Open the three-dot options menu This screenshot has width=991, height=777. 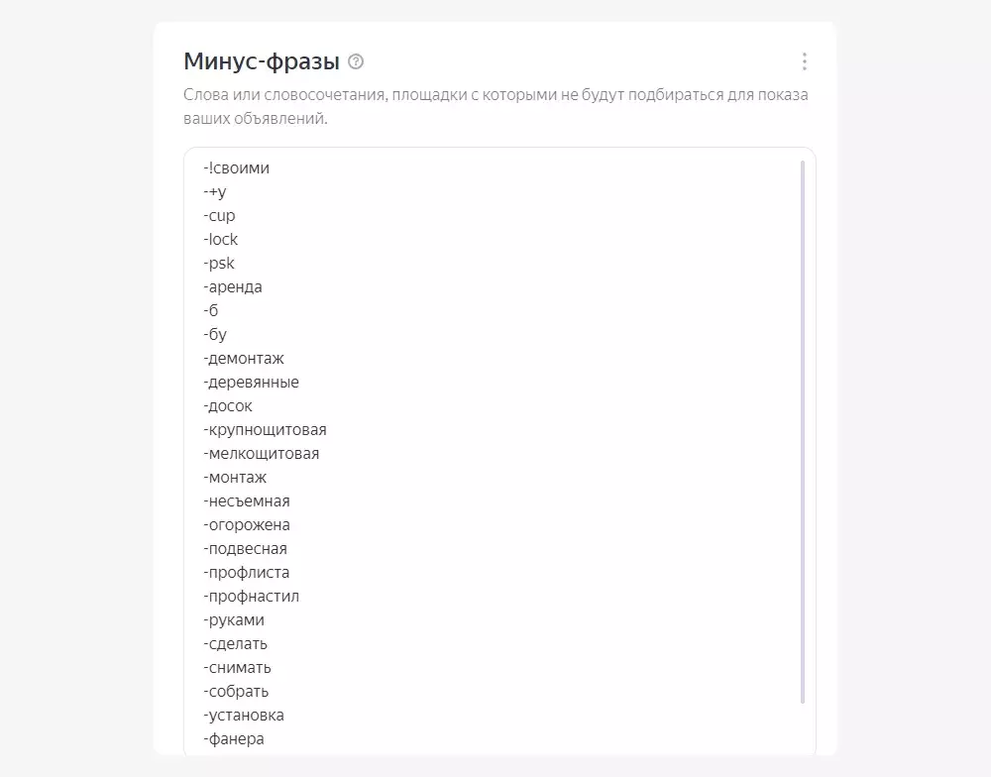point(804,62)
